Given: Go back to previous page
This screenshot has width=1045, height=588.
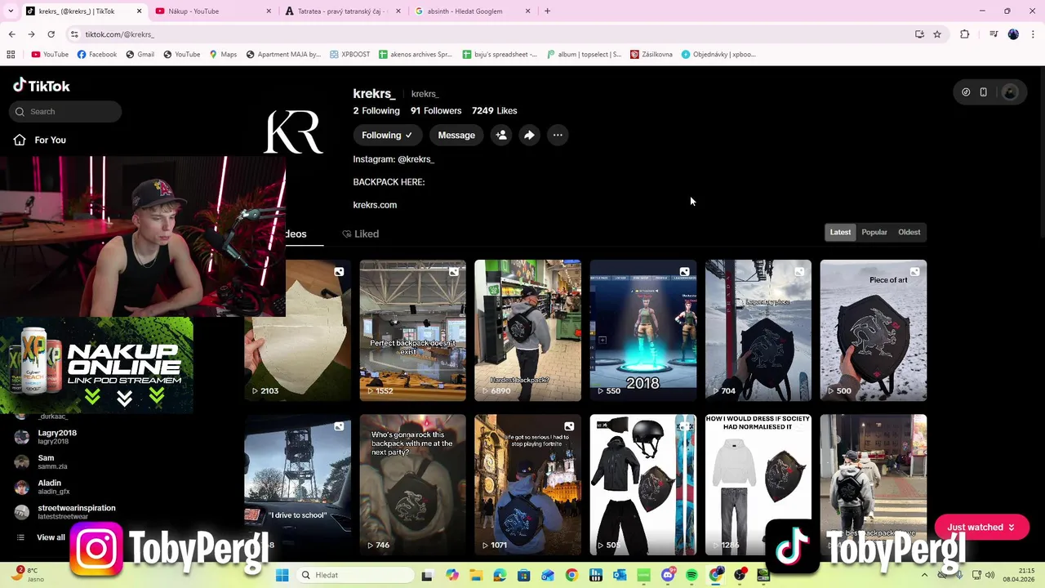Looking at the screenshot, I should 11,34.
